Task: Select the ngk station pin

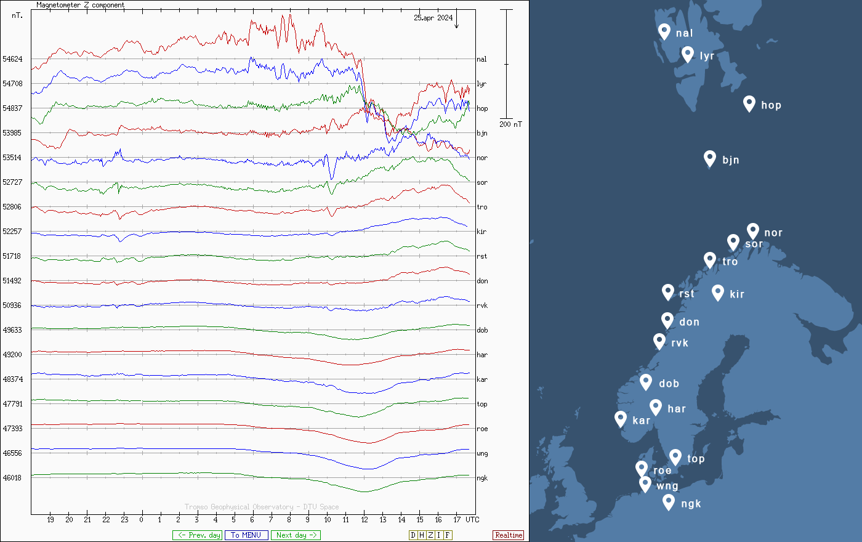Action: pos(669,502)
